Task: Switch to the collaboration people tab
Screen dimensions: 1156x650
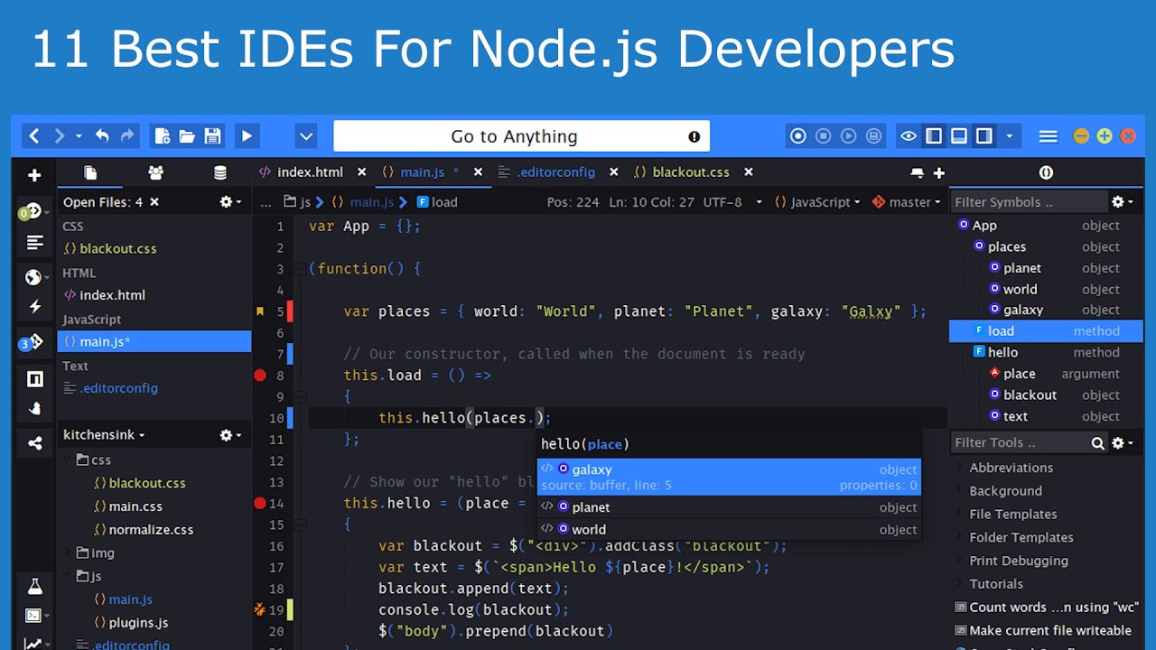Action: (155, 172)
